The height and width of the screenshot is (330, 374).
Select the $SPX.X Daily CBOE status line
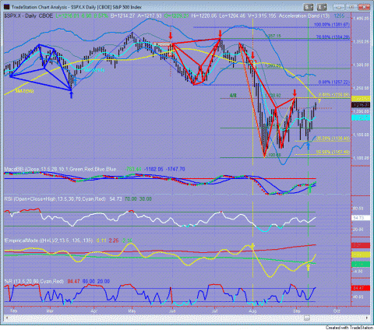(29, 16)
